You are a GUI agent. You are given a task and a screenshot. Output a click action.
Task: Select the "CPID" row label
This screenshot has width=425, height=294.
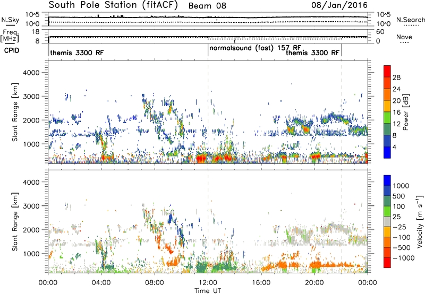12,50
